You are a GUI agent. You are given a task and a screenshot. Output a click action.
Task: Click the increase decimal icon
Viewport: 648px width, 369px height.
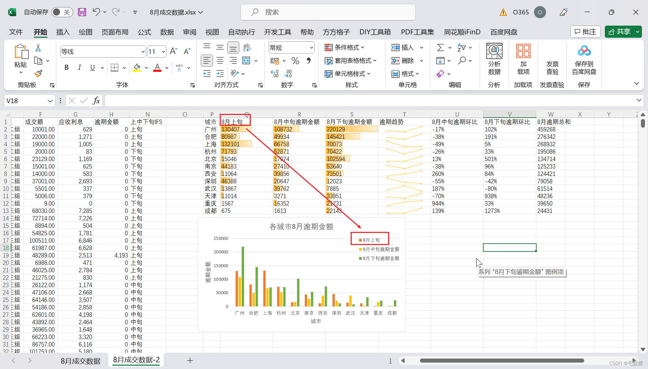pyautogui.click(x=275, y=73)
